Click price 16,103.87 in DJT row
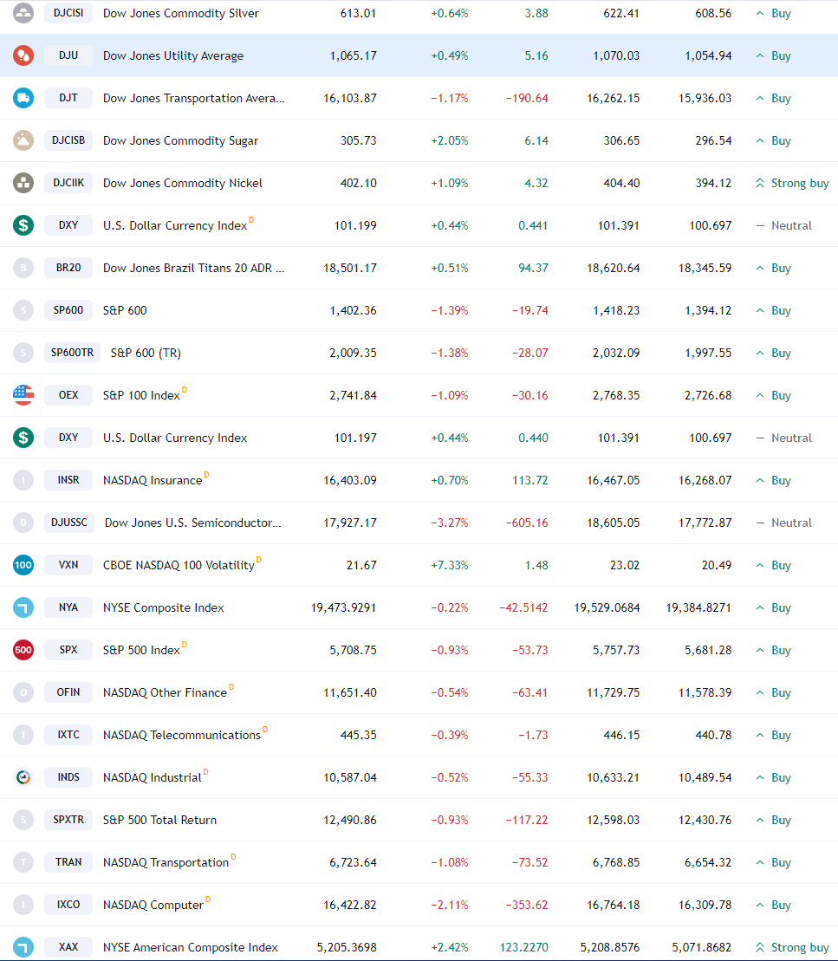 pos(350,98)
